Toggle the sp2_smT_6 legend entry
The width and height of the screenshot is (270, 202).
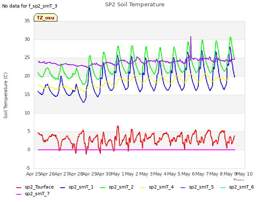237,187
